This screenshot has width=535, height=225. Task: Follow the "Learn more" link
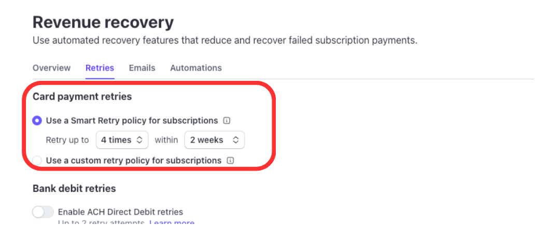[172, 222]
